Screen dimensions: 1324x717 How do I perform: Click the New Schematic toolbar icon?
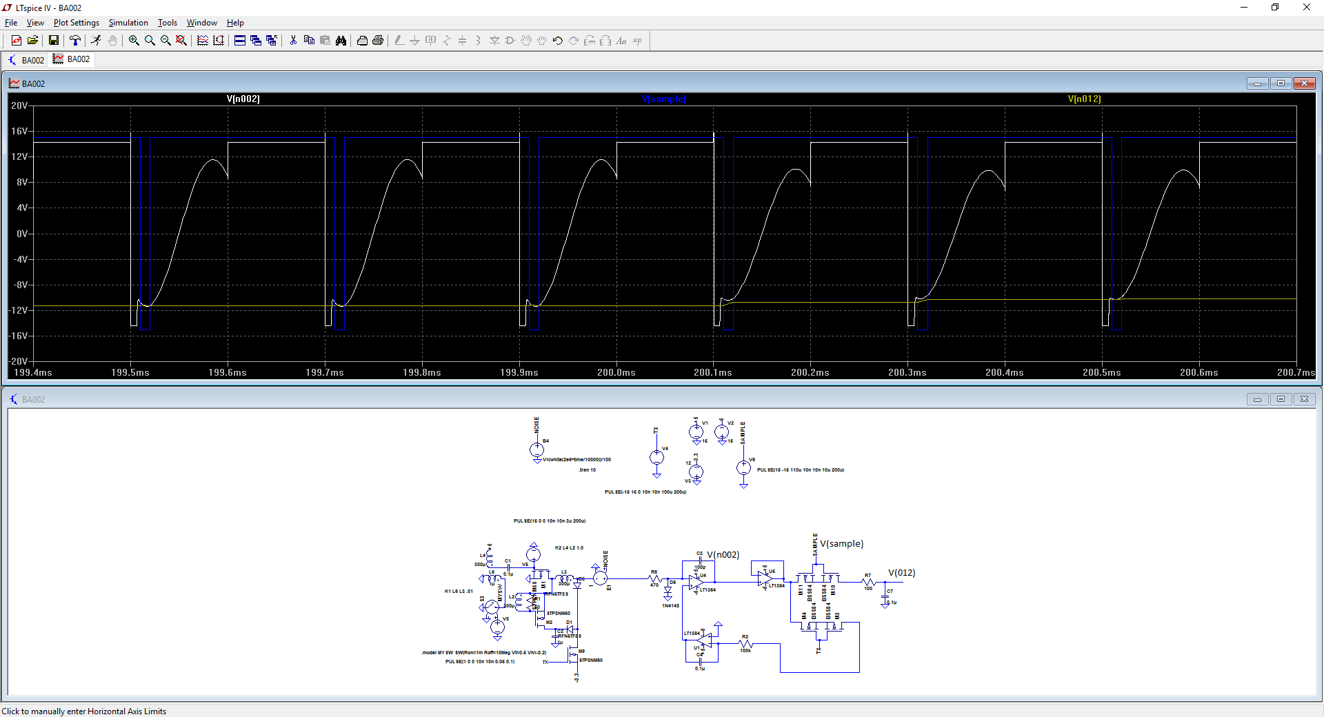click(x=17, y=41)
